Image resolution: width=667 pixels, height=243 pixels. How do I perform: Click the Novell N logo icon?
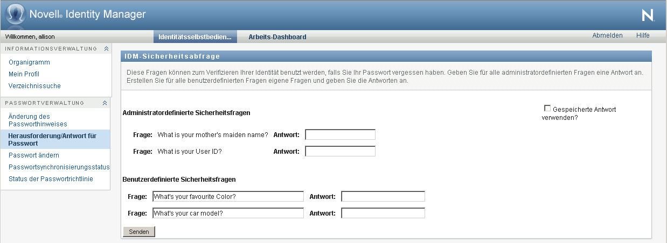click(648, 16)
